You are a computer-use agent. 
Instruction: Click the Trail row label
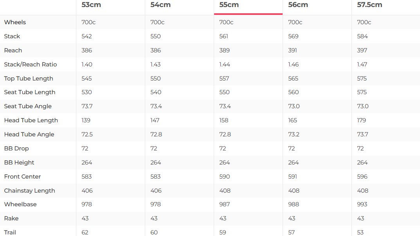pyautogui.click(x=10, y=232)
